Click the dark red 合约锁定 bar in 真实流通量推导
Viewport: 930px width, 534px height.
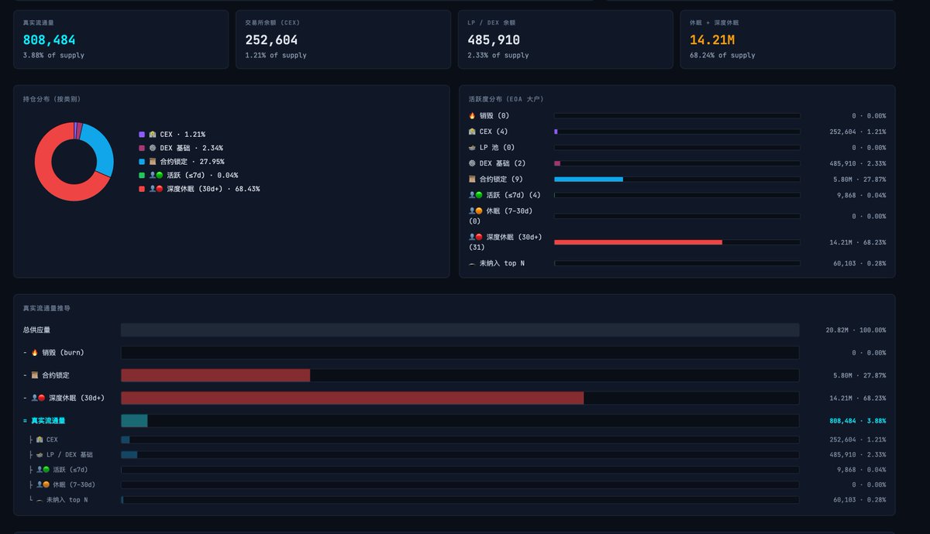pyautogui.click(x=215, y=375)
